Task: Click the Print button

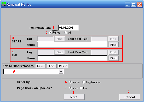Action: point(74,97)
